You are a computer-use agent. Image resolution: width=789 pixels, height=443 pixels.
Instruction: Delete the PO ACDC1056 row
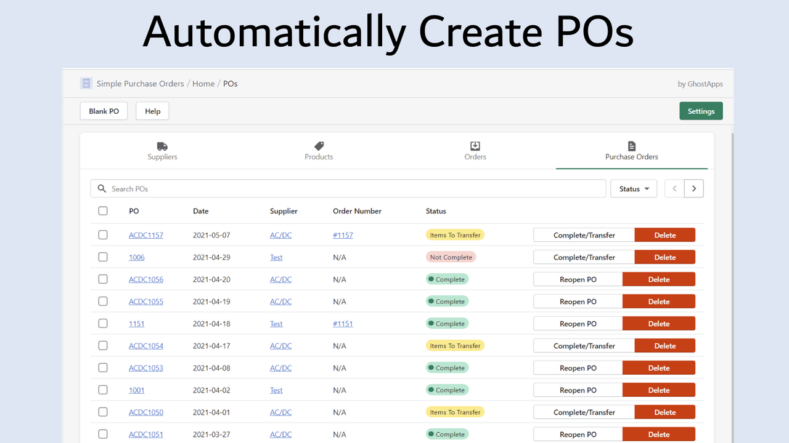point(659,279)
